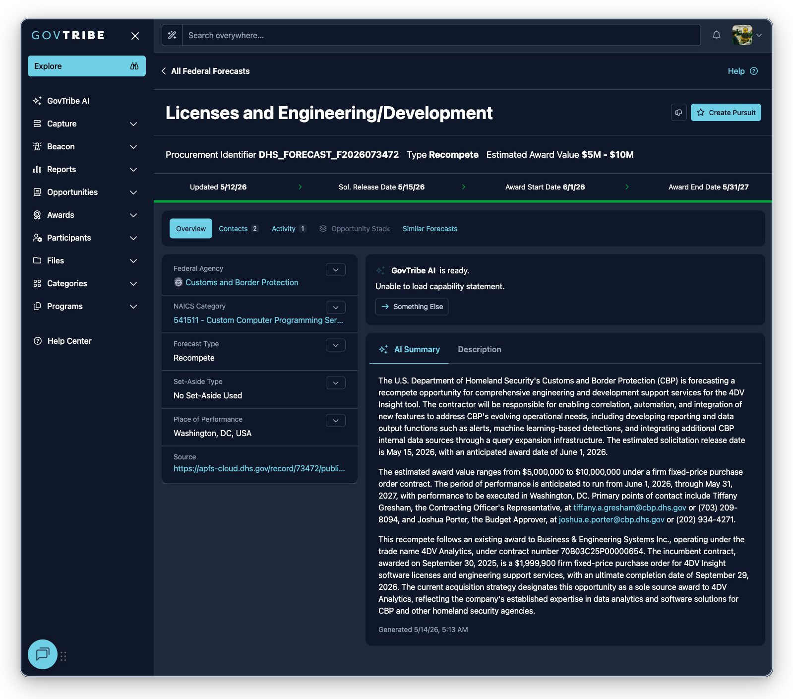
Task: Open the Opportunity Stack tab
Action: 355,229
